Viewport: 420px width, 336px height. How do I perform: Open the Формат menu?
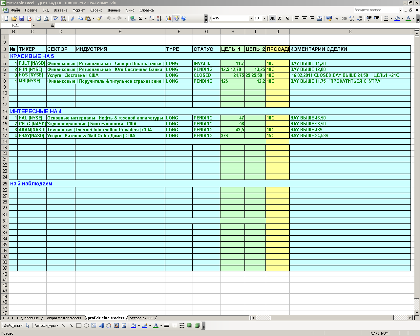[79, 10]
